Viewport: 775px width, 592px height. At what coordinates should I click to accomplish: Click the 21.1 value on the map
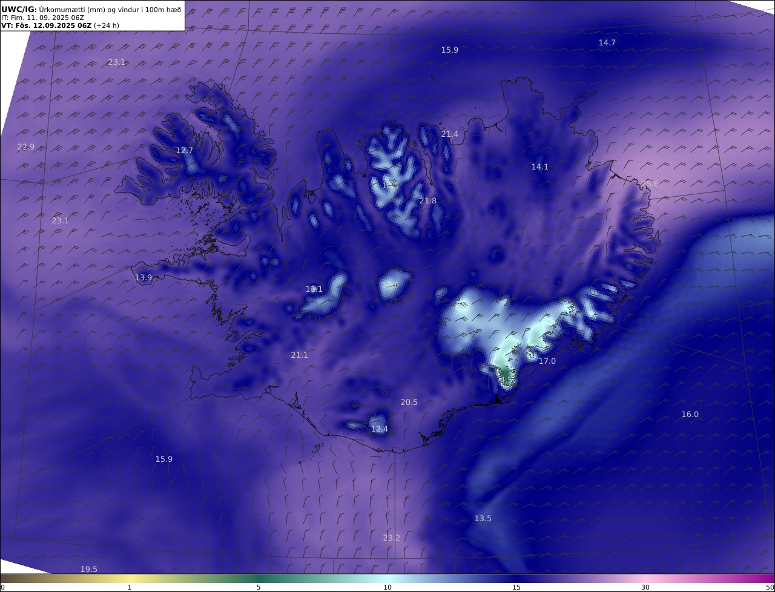click(300, 355)
